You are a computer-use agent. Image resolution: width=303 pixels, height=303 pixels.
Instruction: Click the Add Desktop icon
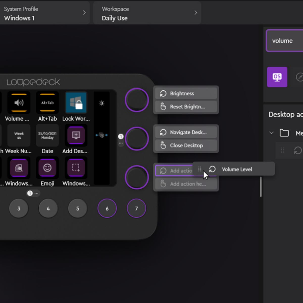click(x=76, y=135)
